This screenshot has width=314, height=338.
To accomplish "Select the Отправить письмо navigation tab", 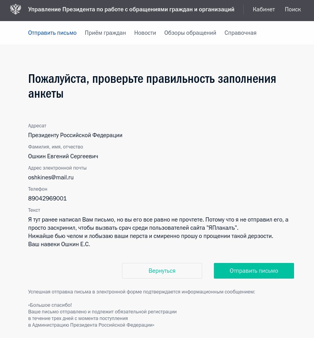I will (x=52, y=33).
